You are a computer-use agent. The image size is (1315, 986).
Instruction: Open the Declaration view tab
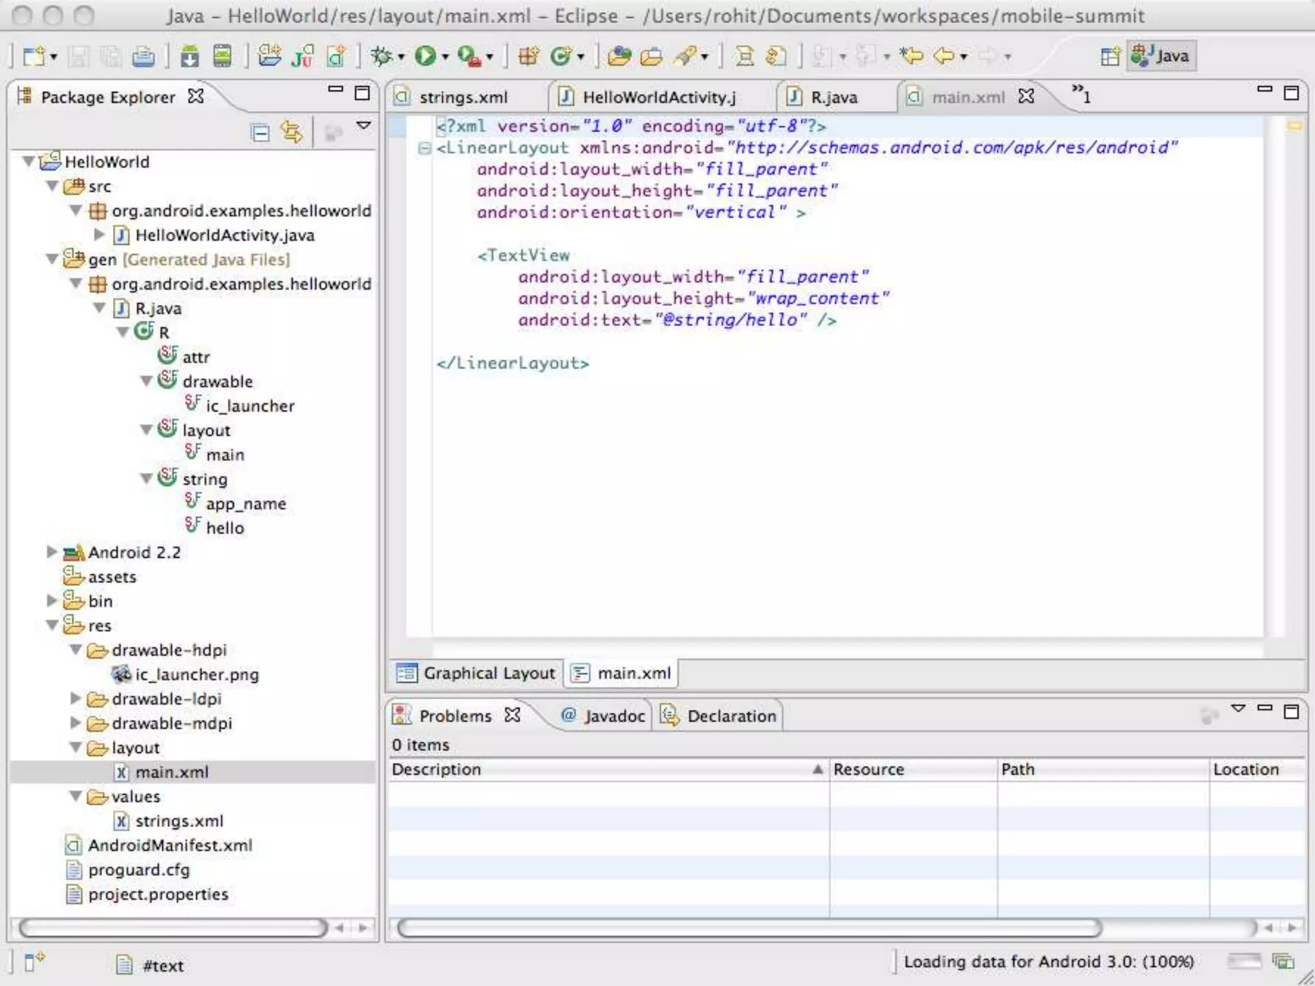click(x=718, y=716)
